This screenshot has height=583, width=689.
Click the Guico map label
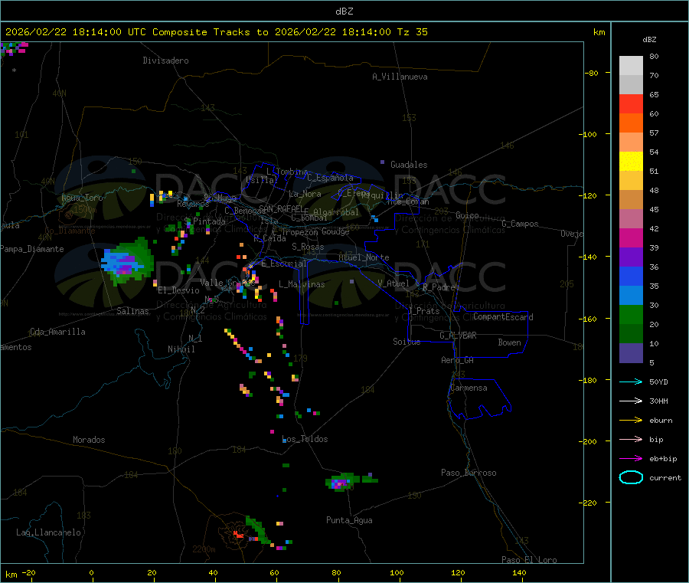click(467, 216)
